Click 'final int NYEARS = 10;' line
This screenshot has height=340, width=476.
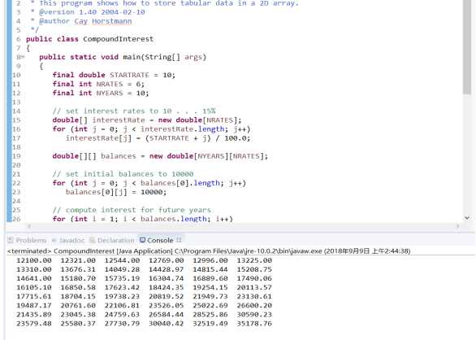click(101, 93)
